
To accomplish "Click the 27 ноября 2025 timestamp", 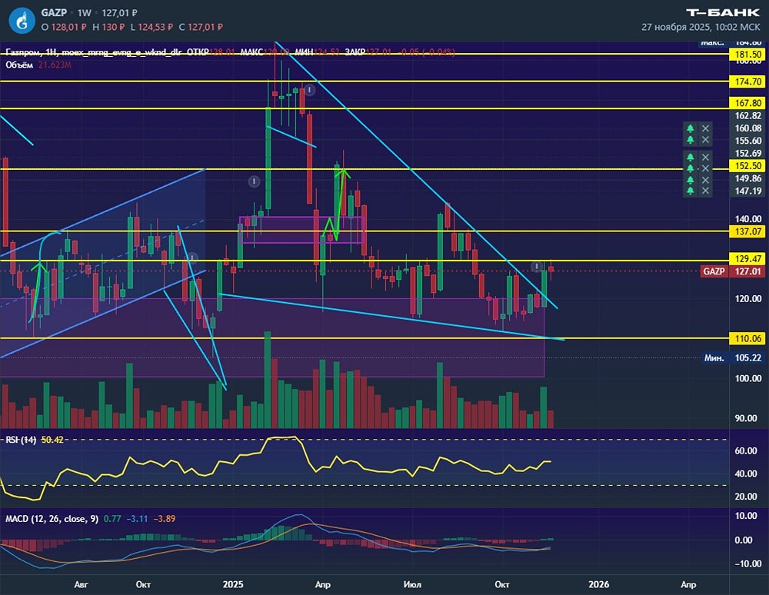I will coord(701,27).
